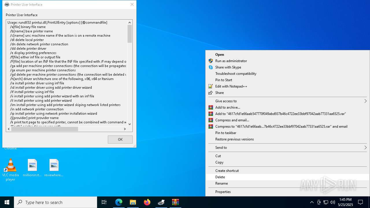Image resolution: width=370 pixels, height=208 pixels.
Task: Click "/j[provider] print provider name" line
Action: pos(34,118)
